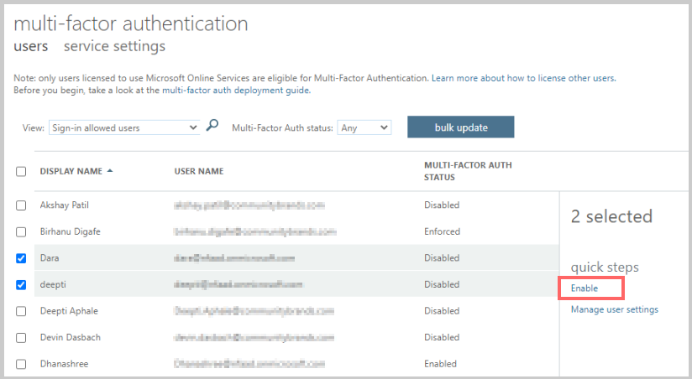Click the Disabled status for Devin Dasbach
Screen dimensions: 692x379
click(x=442, y=338)
